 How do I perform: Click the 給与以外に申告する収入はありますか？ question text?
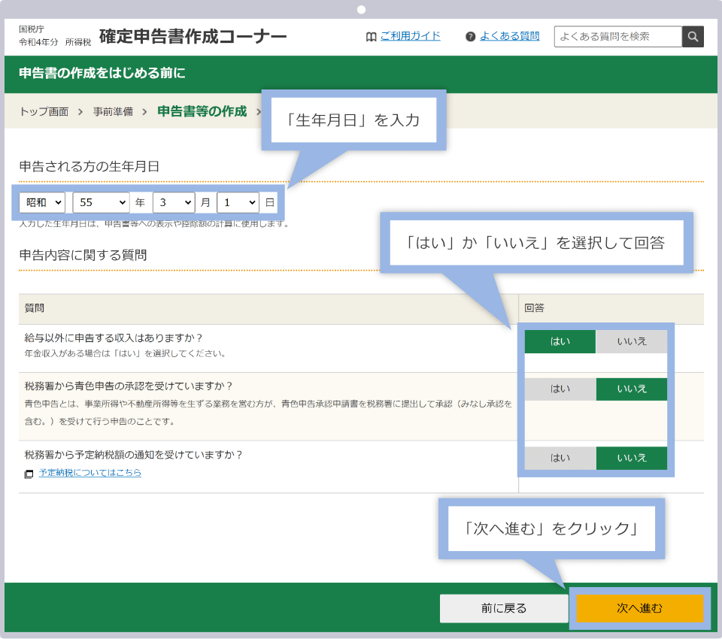coord(114,338)
